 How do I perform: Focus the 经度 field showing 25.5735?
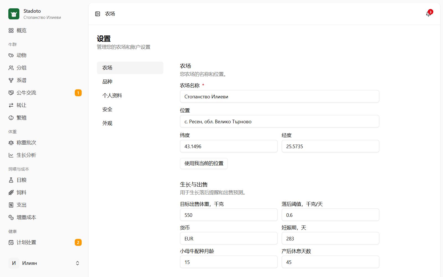330,146
